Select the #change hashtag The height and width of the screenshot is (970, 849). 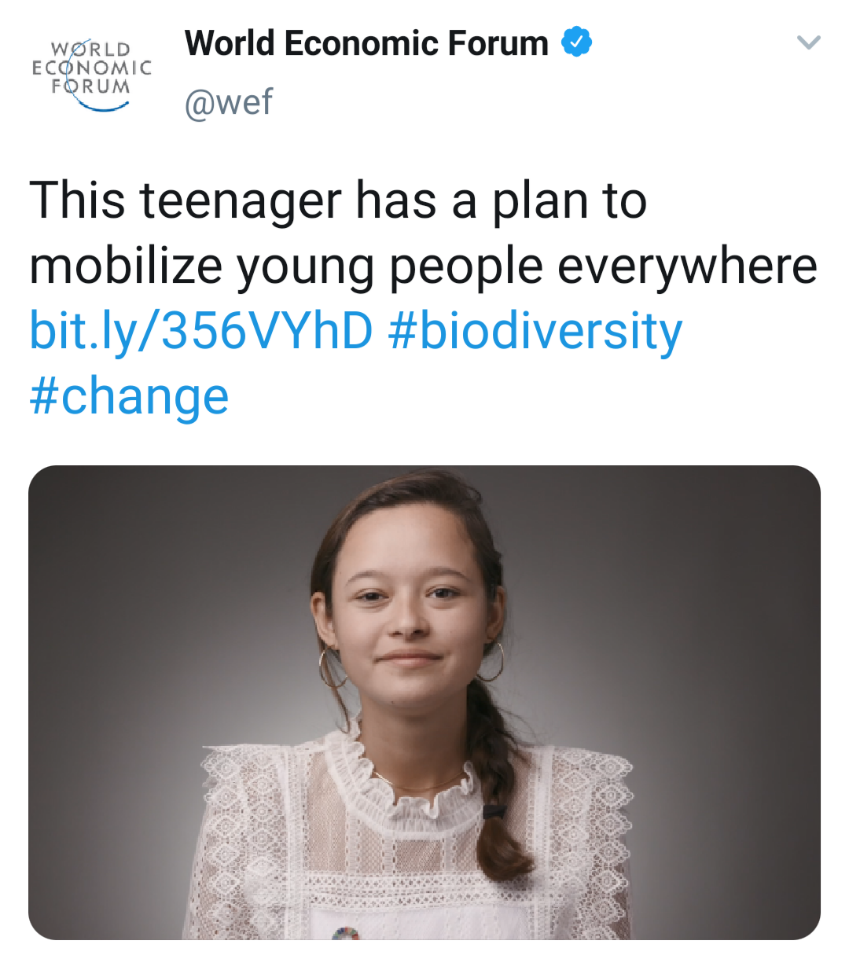pyautogui.click(x=130, y=396)
